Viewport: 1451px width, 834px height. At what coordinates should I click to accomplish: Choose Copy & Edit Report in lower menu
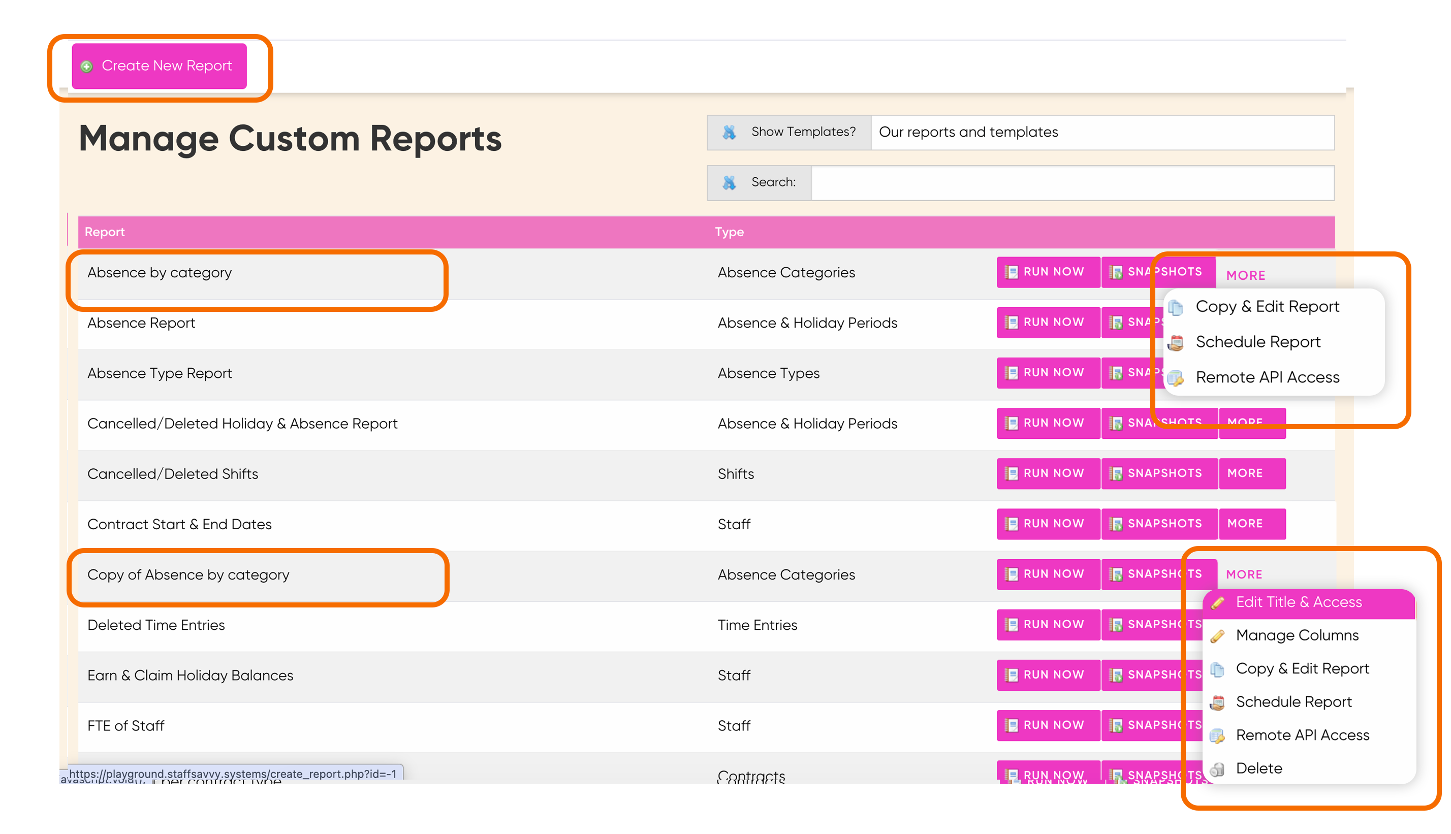1309,669
